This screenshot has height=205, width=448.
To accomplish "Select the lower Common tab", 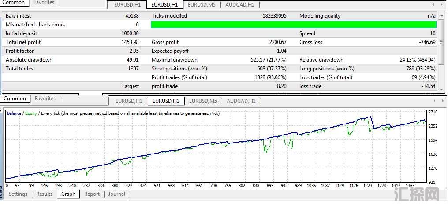I will coord(15,99).
